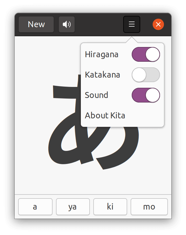Open the hamburger menu button

131,24
